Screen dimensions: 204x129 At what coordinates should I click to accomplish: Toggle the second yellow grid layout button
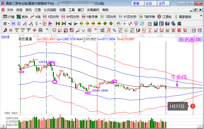tap(199, 30)
